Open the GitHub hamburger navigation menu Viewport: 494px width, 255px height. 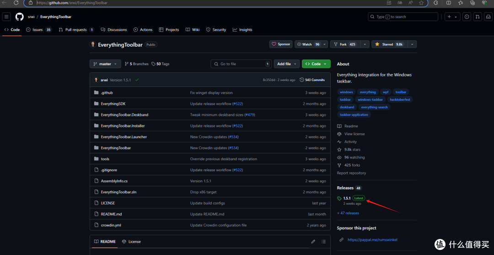coord(6,16)
